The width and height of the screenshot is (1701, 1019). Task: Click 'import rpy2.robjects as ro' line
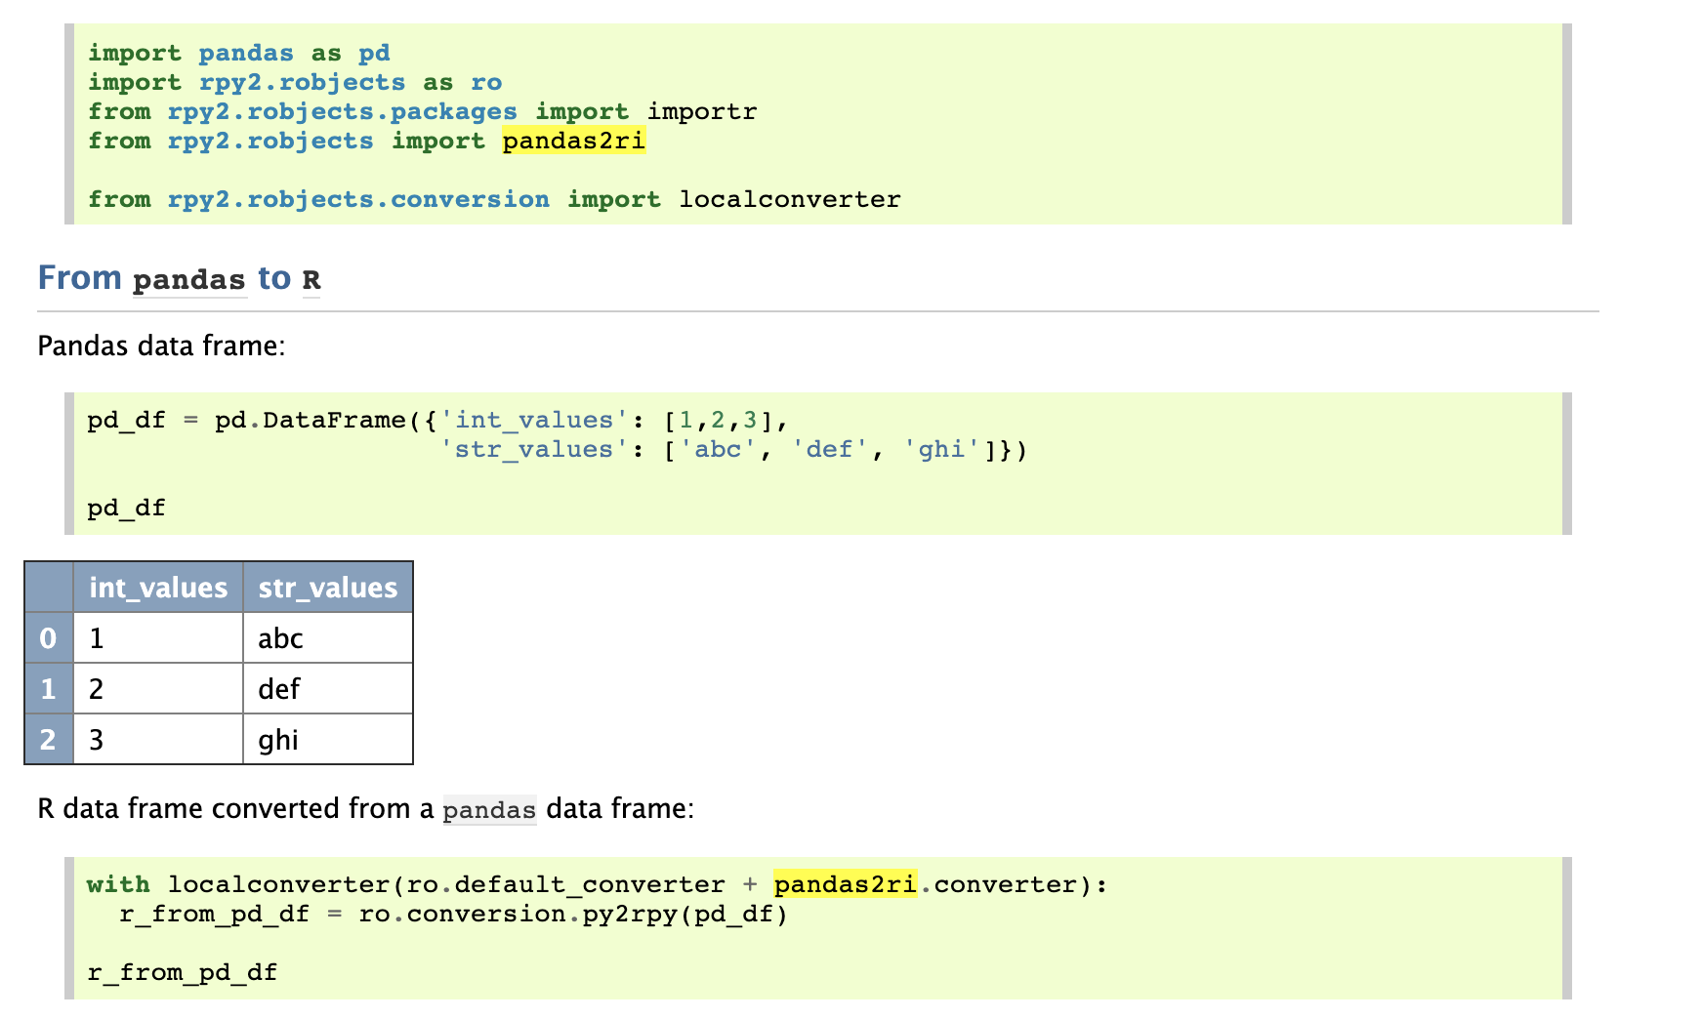click(295, 82)
